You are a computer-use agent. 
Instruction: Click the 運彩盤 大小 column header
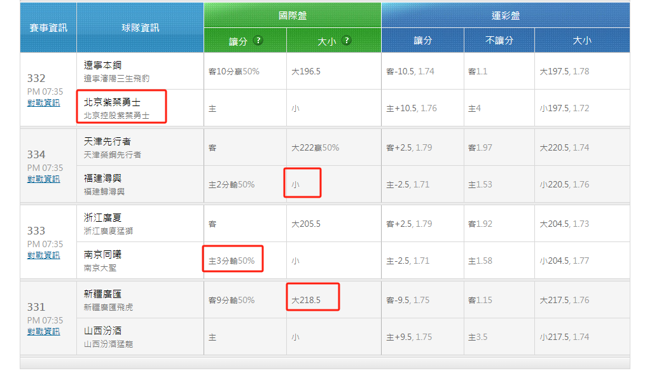[x=582, y=40]
